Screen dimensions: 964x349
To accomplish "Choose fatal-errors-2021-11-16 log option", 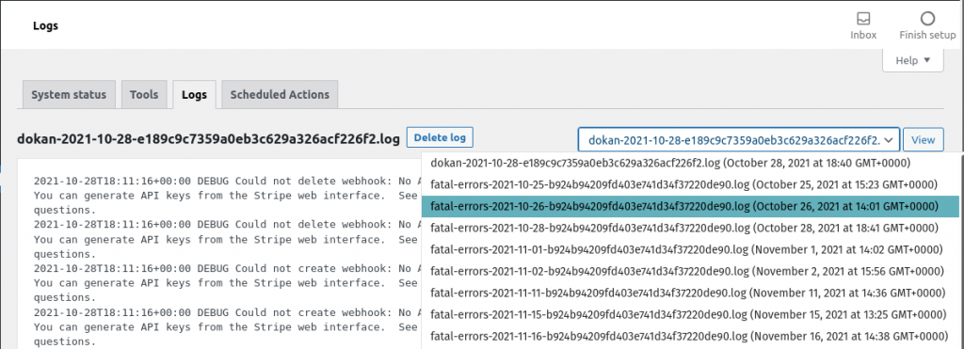I will [690, 336].
